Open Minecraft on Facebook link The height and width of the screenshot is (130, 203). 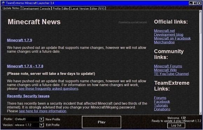[172, 38]
